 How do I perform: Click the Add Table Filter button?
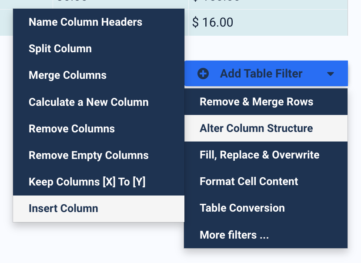(261, 74)
